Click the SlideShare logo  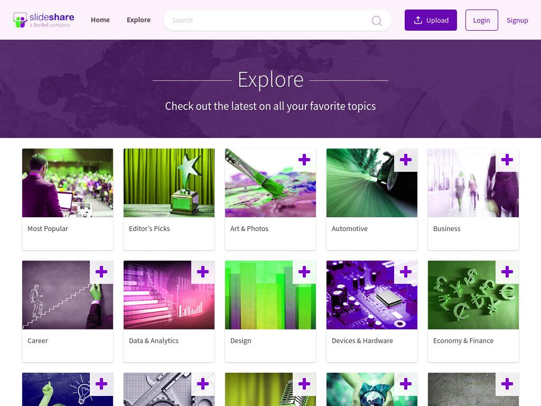[43, 20]
